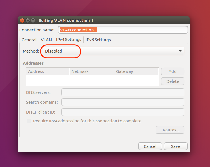Viewport: 210px width, 167px height.
Task: Click the Add address button
Action: [173, 71]
